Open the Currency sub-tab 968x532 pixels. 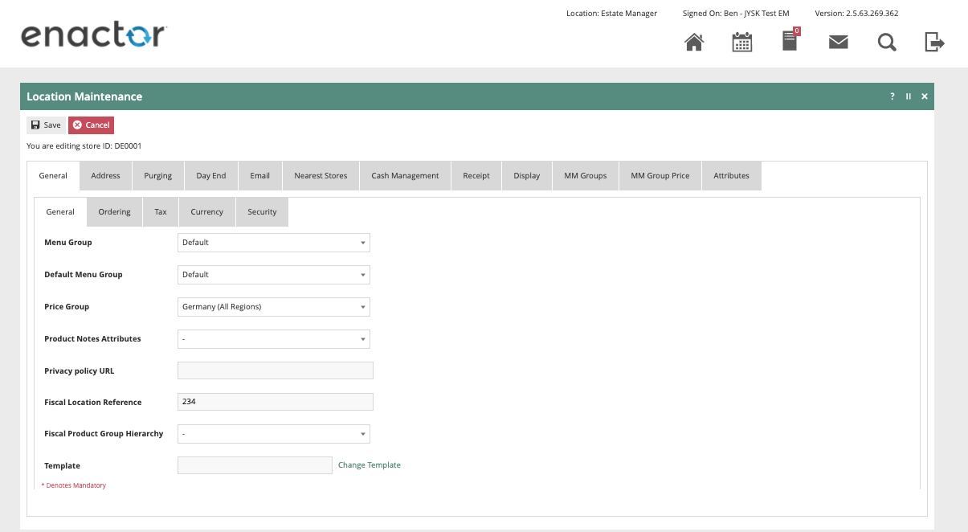pyautogui.click(x=206, y=212)
